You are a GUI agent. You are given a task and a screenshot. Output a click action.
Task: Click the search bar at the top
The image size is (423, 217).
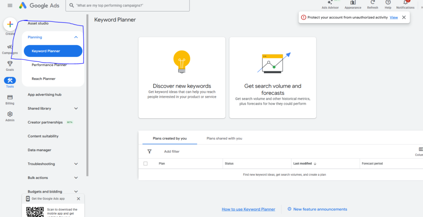coord(128,6)
